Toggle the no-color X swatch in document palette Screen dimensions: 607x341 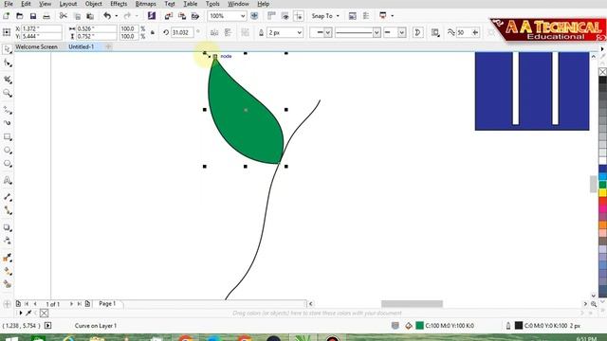[x=44, y=314]
